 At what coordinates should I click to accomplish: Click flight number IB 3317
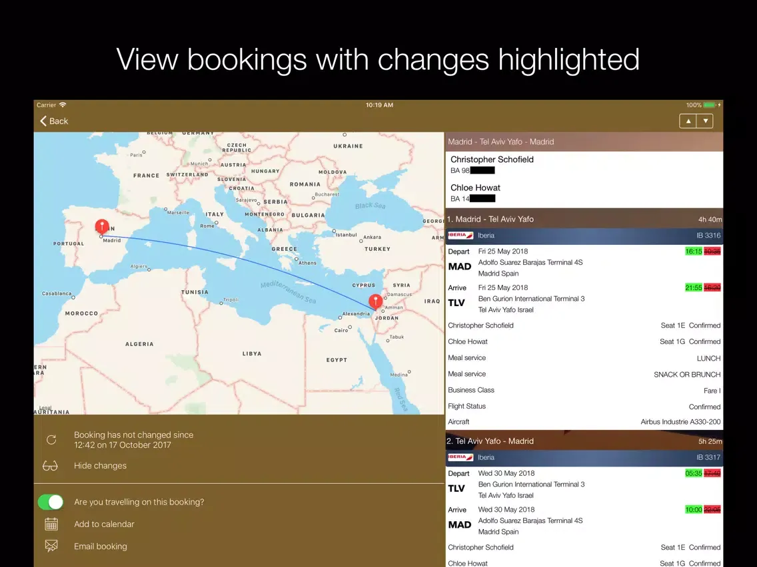click(x=708, y=457)
